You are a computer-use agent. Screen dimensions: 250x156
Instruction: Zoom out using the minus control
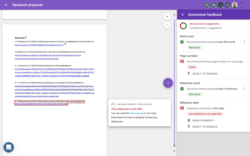[x=167, y=25]
